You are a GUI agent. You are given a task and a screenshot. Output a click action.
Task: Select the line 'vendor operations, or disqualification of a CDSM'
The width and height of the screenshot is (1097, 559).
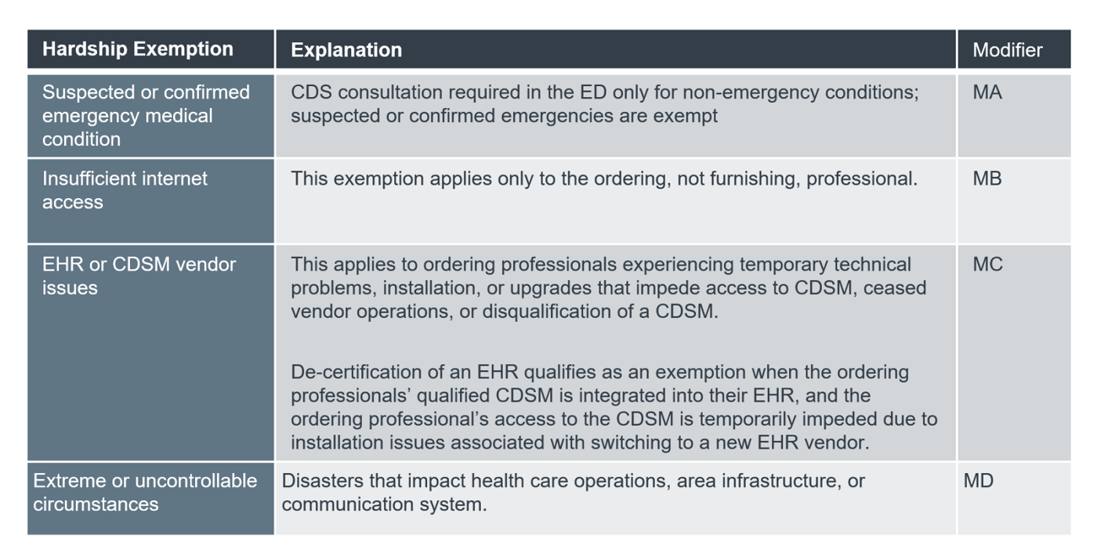504,312
